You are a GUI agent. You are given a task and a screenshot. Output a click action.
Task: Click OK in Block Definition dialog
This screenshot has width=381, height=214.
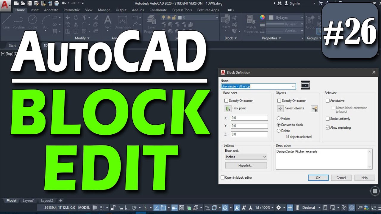click(x=318, y=178)
